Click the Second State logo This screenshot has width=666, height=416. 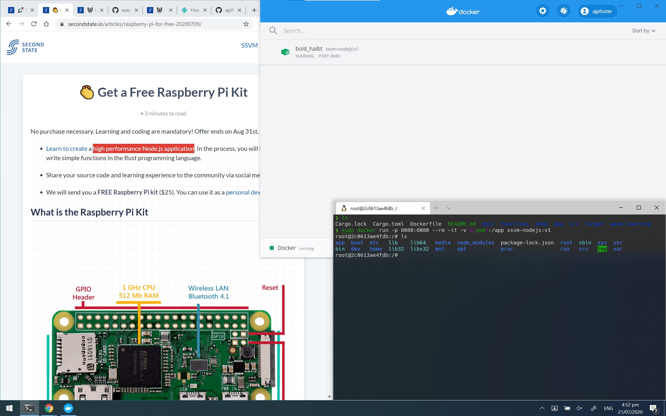(25, 47)
